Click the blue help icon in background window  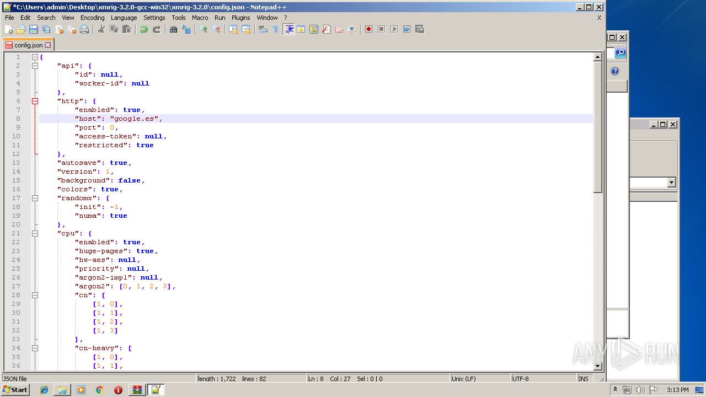click(x=615, y=71)
